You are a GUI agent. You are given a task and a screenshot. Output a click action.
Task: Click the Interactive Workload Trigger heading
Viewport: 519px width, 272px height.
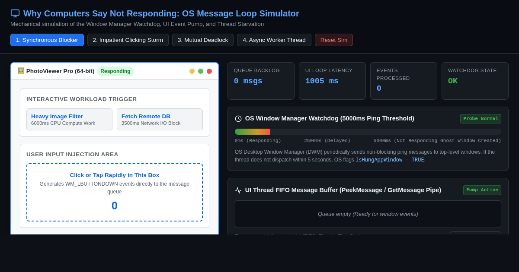(82, 99)
